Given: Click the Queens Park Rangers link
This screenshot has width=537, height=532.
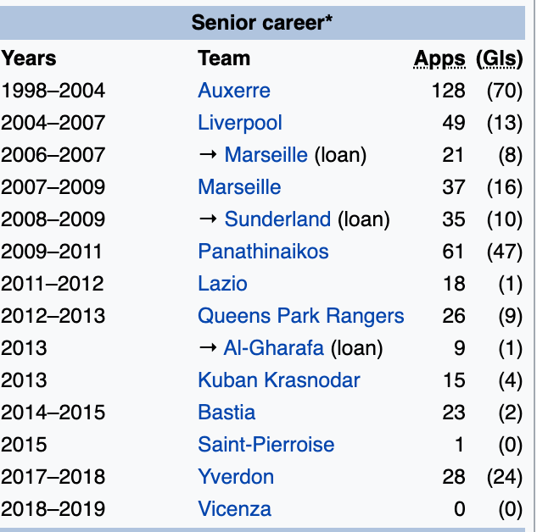Looking at the screenshot, I should pyautogui.click(x=300, y=316).
